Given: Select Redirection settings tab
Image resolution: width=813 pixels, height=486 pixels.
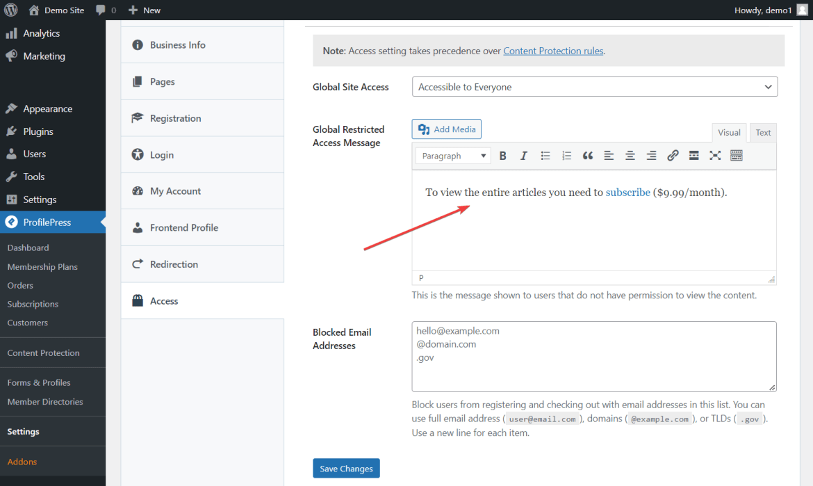Looking at the screenshot, I should (202, 264).
